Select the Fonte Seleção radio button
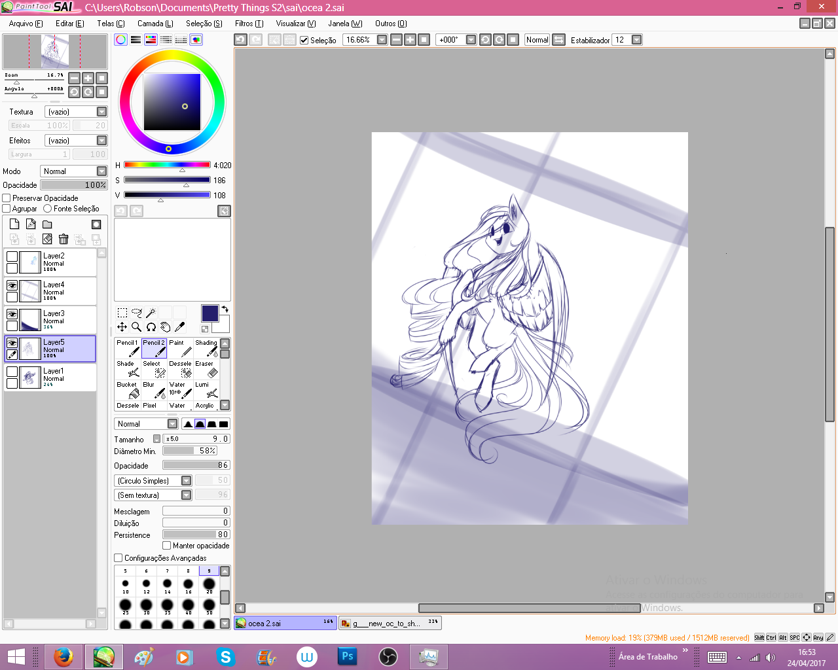The width and height of the screenshot is (838, 670). (x=48, y=209)
